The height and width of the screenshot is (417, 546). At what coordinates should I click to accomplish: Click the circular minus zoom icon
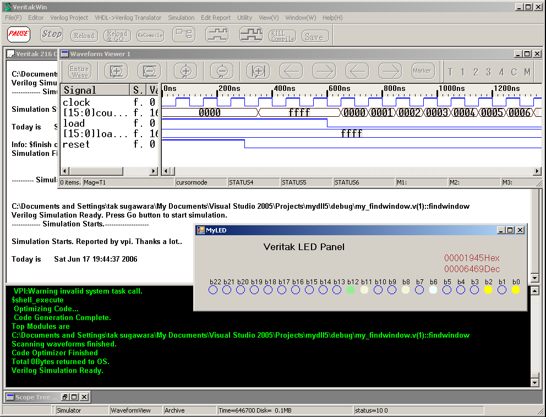tap(222, 71)
